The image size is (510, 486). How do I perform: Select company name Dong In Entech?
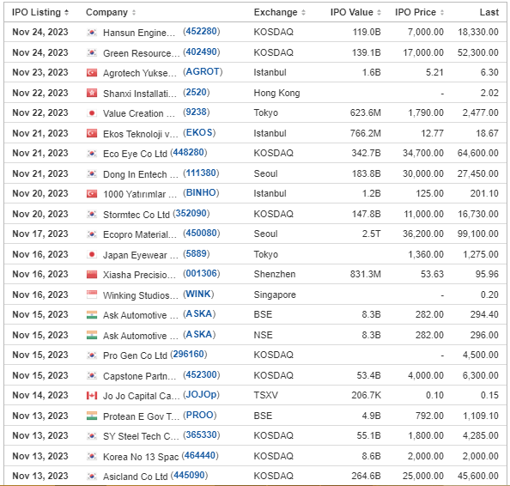pyautogui.click(x=141, y=174)
